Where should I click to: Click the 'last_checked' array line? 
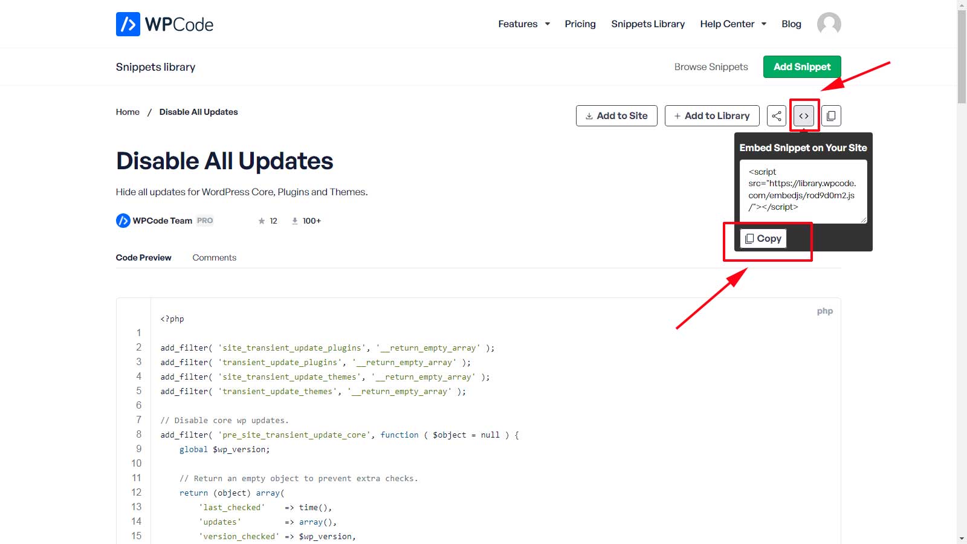pyautogui.click(x=265, y=508)
